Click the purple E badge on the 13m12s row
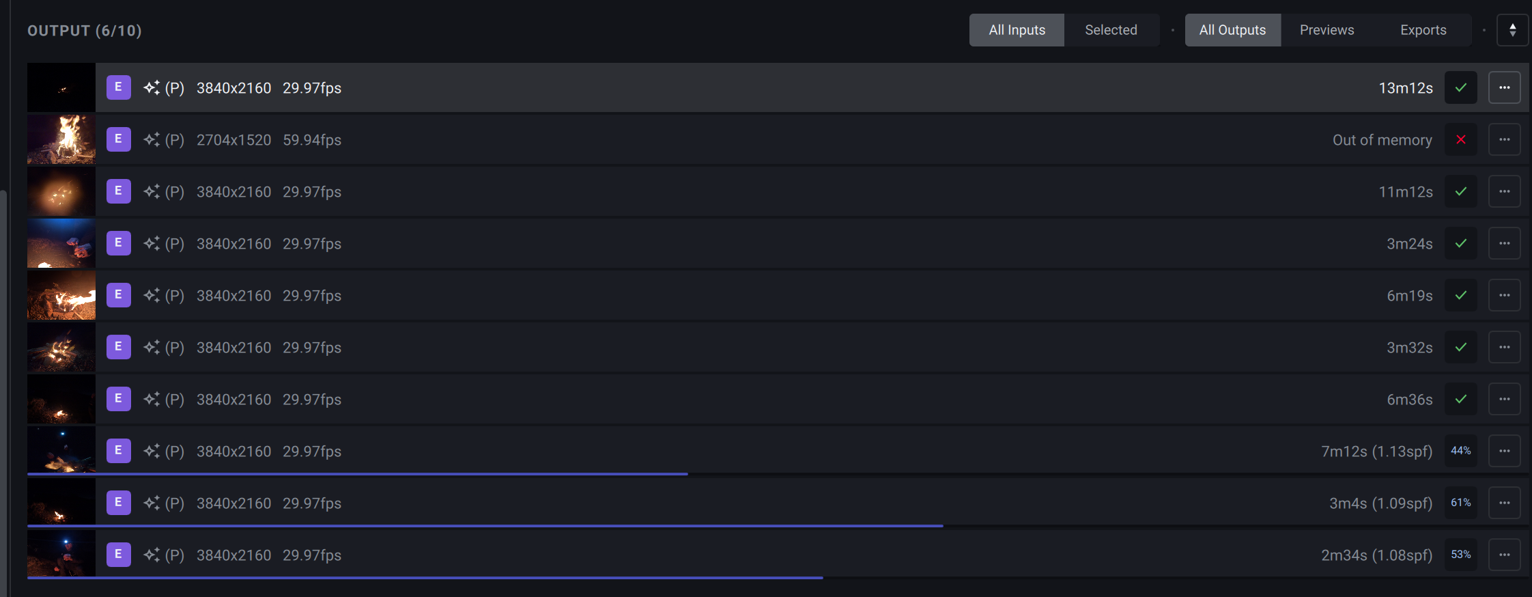Image resolution: width=1532 pixels, height=597 pixels. click(x=118, y=87)
